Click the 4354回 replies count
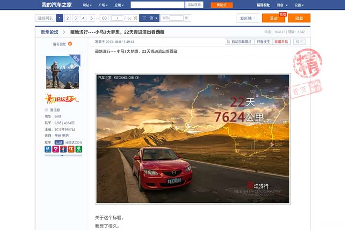 pos(69,123)
